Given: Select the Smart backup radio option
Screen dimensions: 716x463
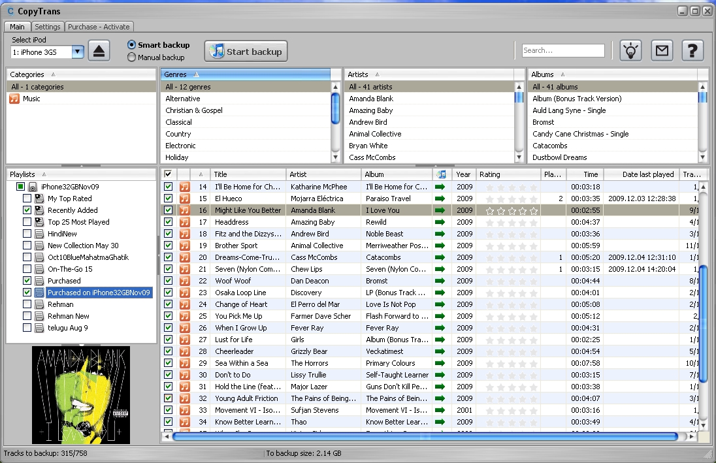Looking at the screenshot, I should click(131, 45).
